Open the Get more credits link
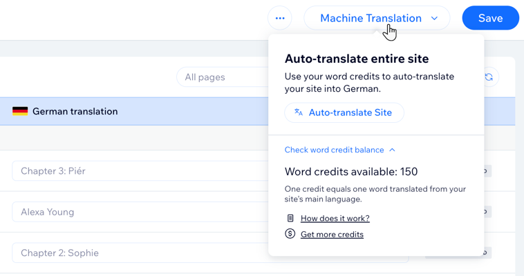Image resolution: width=524 pixels, height=276 pixels. coord(332,235)
